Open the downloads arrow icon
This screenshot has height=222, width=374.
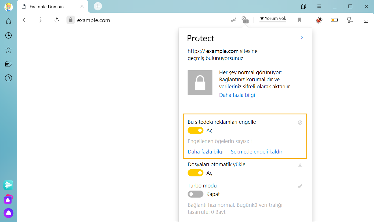[366, 20]
